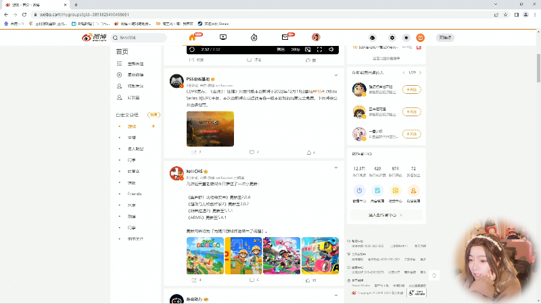Open the PS5 account avatar
Screen dimensions: 541x304
177,81
